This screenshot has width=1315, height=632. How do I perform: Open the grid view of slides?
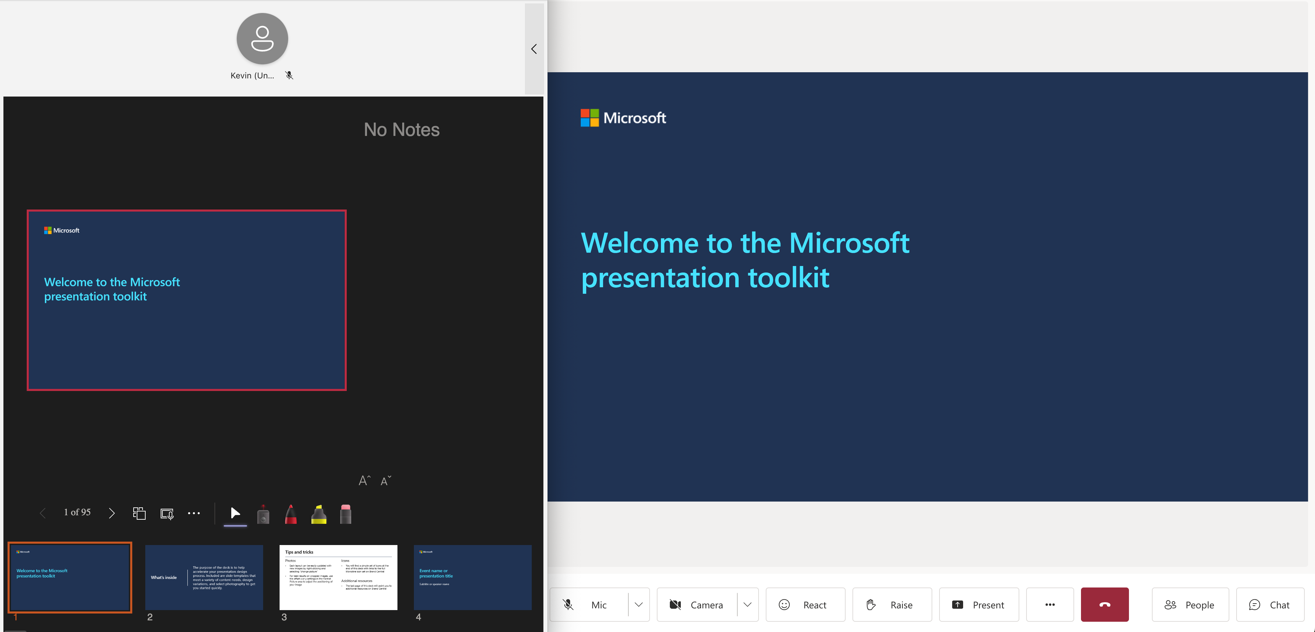pos(139,513)
